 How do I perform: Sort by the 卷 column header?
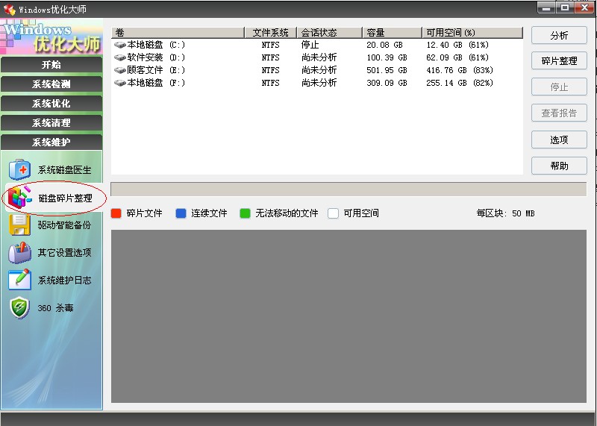point(178,33)
